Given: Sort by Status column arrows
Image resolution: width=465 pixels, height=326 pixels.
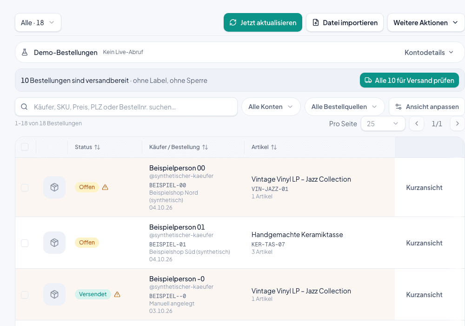Looking at the screenshot, I should point(97,147).
